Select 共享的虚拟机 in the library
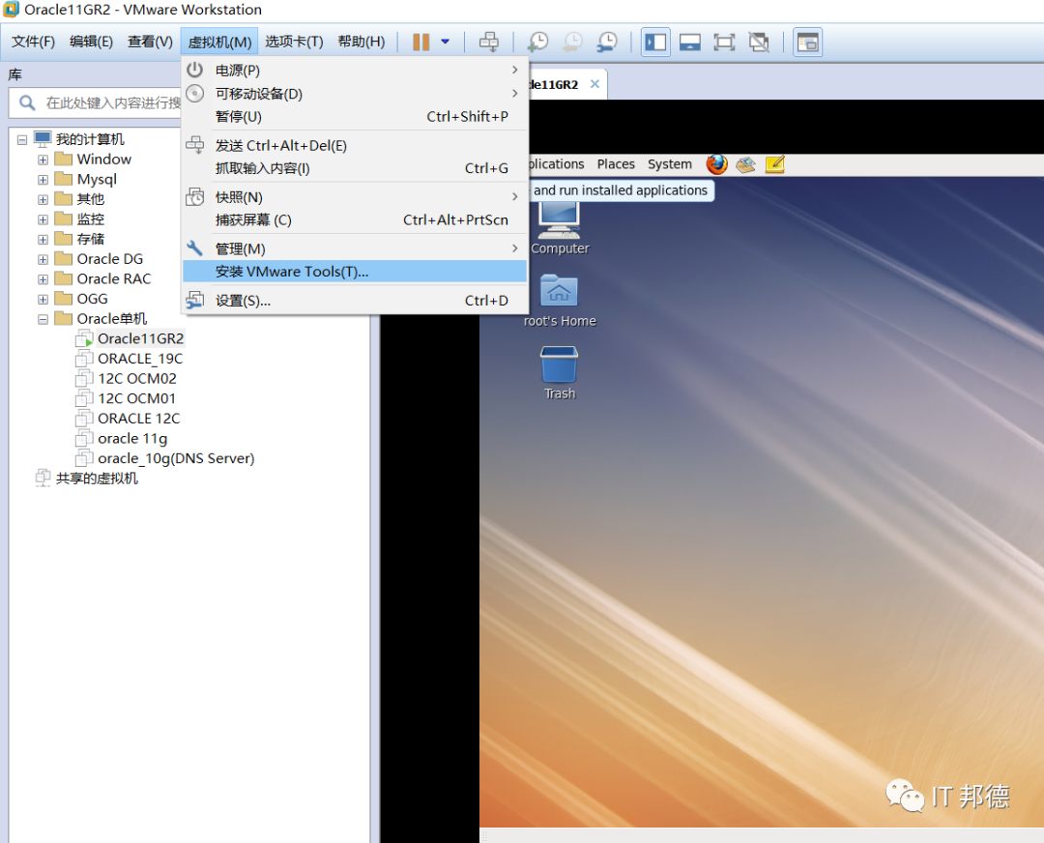This screenshot has width=1044, height=843. pos(97,479)
